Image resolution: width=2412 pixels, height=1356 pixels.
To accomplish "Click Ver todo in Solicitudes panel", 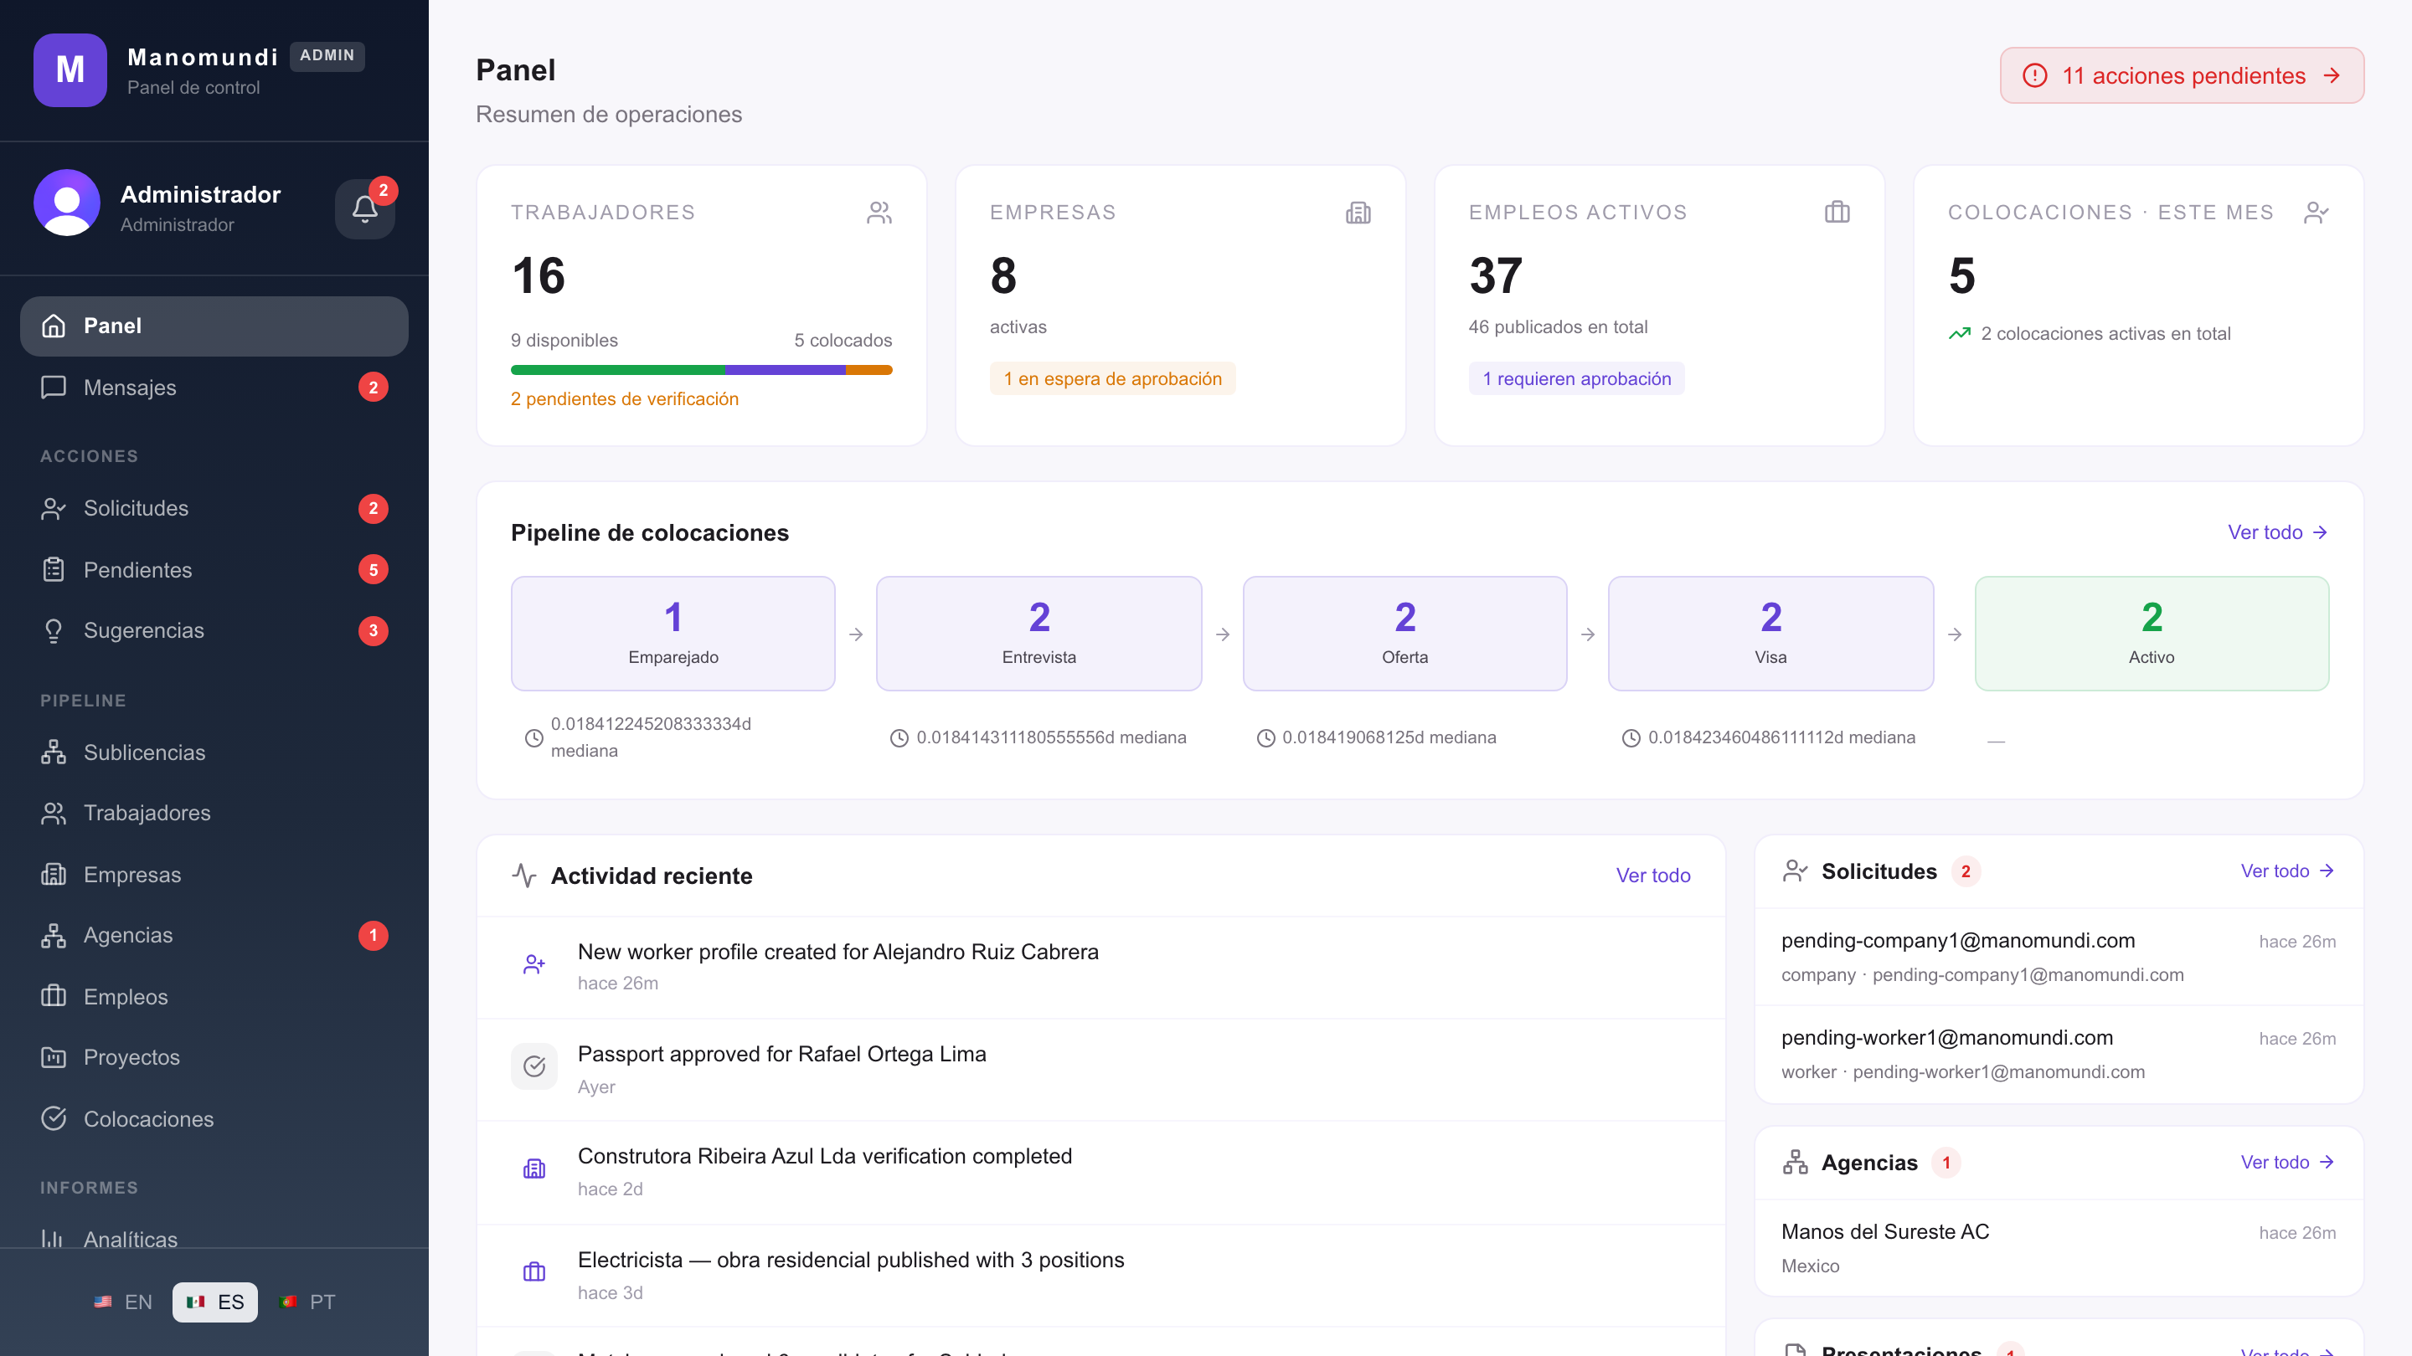I will click(x=2287, y=871).
